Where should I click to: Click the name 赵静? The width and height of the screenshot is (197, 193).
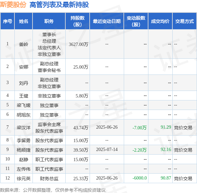coord(24,160)
